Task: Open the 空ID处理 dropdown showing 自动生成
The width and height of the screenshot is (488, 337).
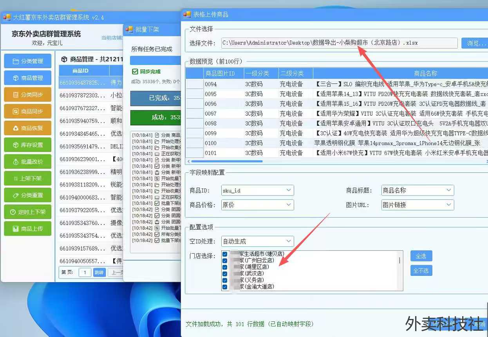Action: click(x=257, y=241)
